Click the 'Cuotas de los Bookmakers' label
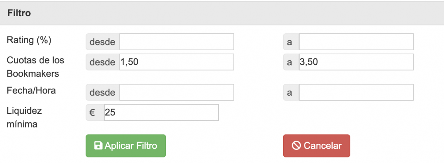Screen dimensions: 444x163 36,67
